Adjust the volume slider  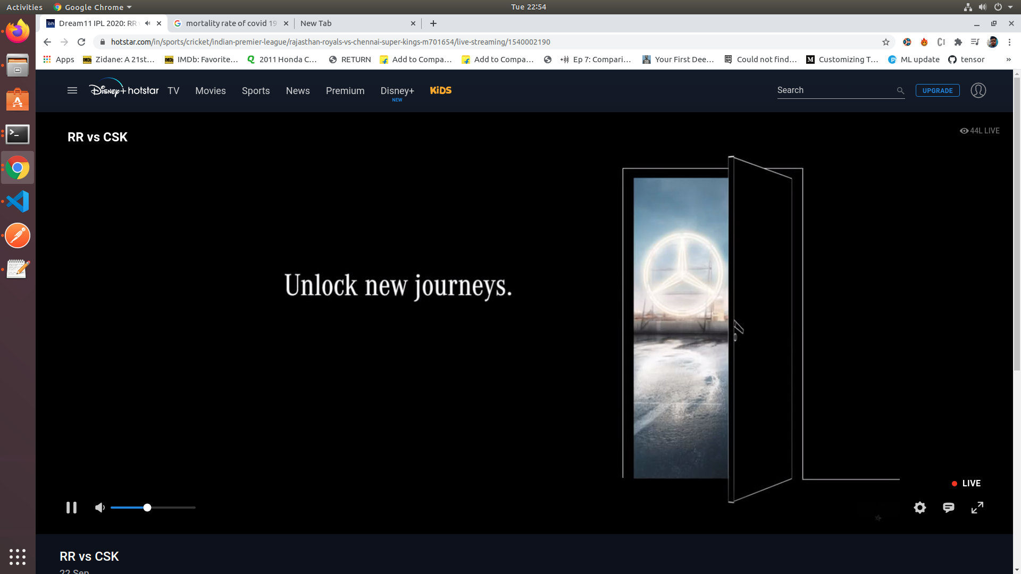tap(153, 508)
